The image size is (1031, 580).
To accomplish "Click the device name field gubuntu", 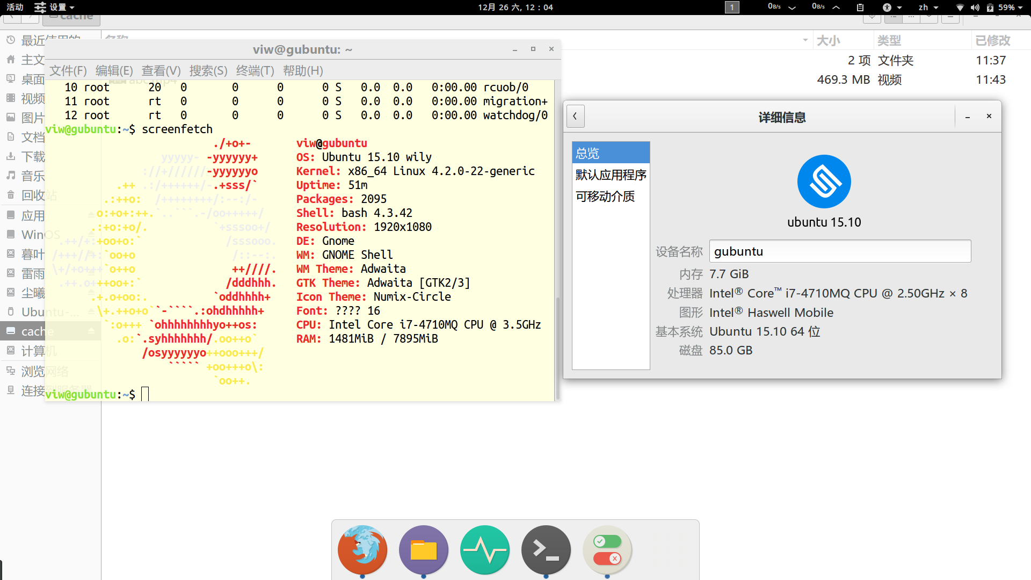I will click(x=839, y=251).
